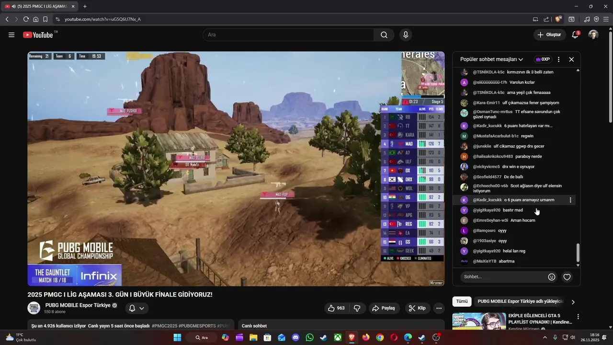Click the search magnifier button

click(384, 35)
